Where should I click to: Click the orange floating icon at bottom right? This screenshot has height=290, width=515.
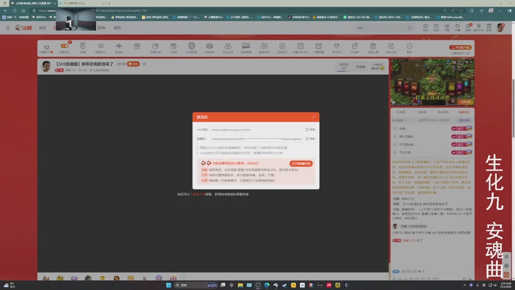(x=506, y=275)
